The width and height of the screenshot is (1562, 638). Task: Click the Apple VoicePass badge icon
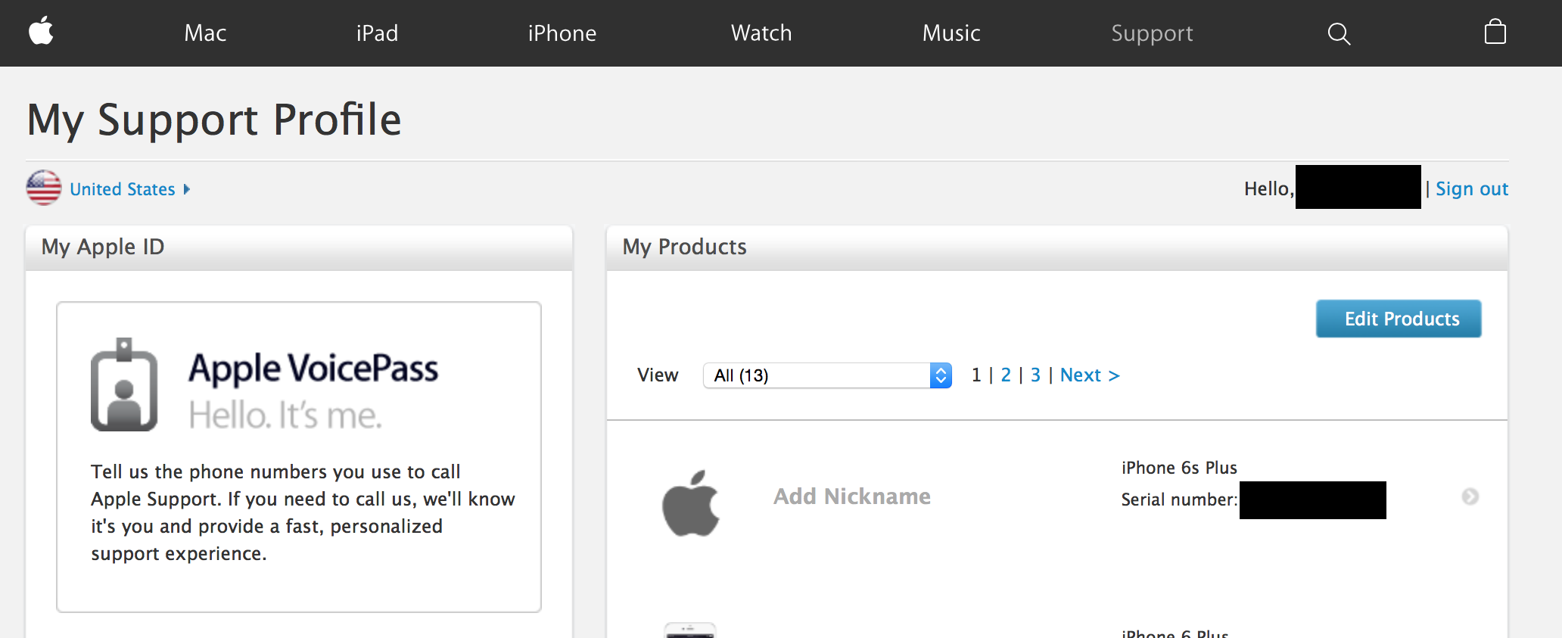(x=124, y=384)
